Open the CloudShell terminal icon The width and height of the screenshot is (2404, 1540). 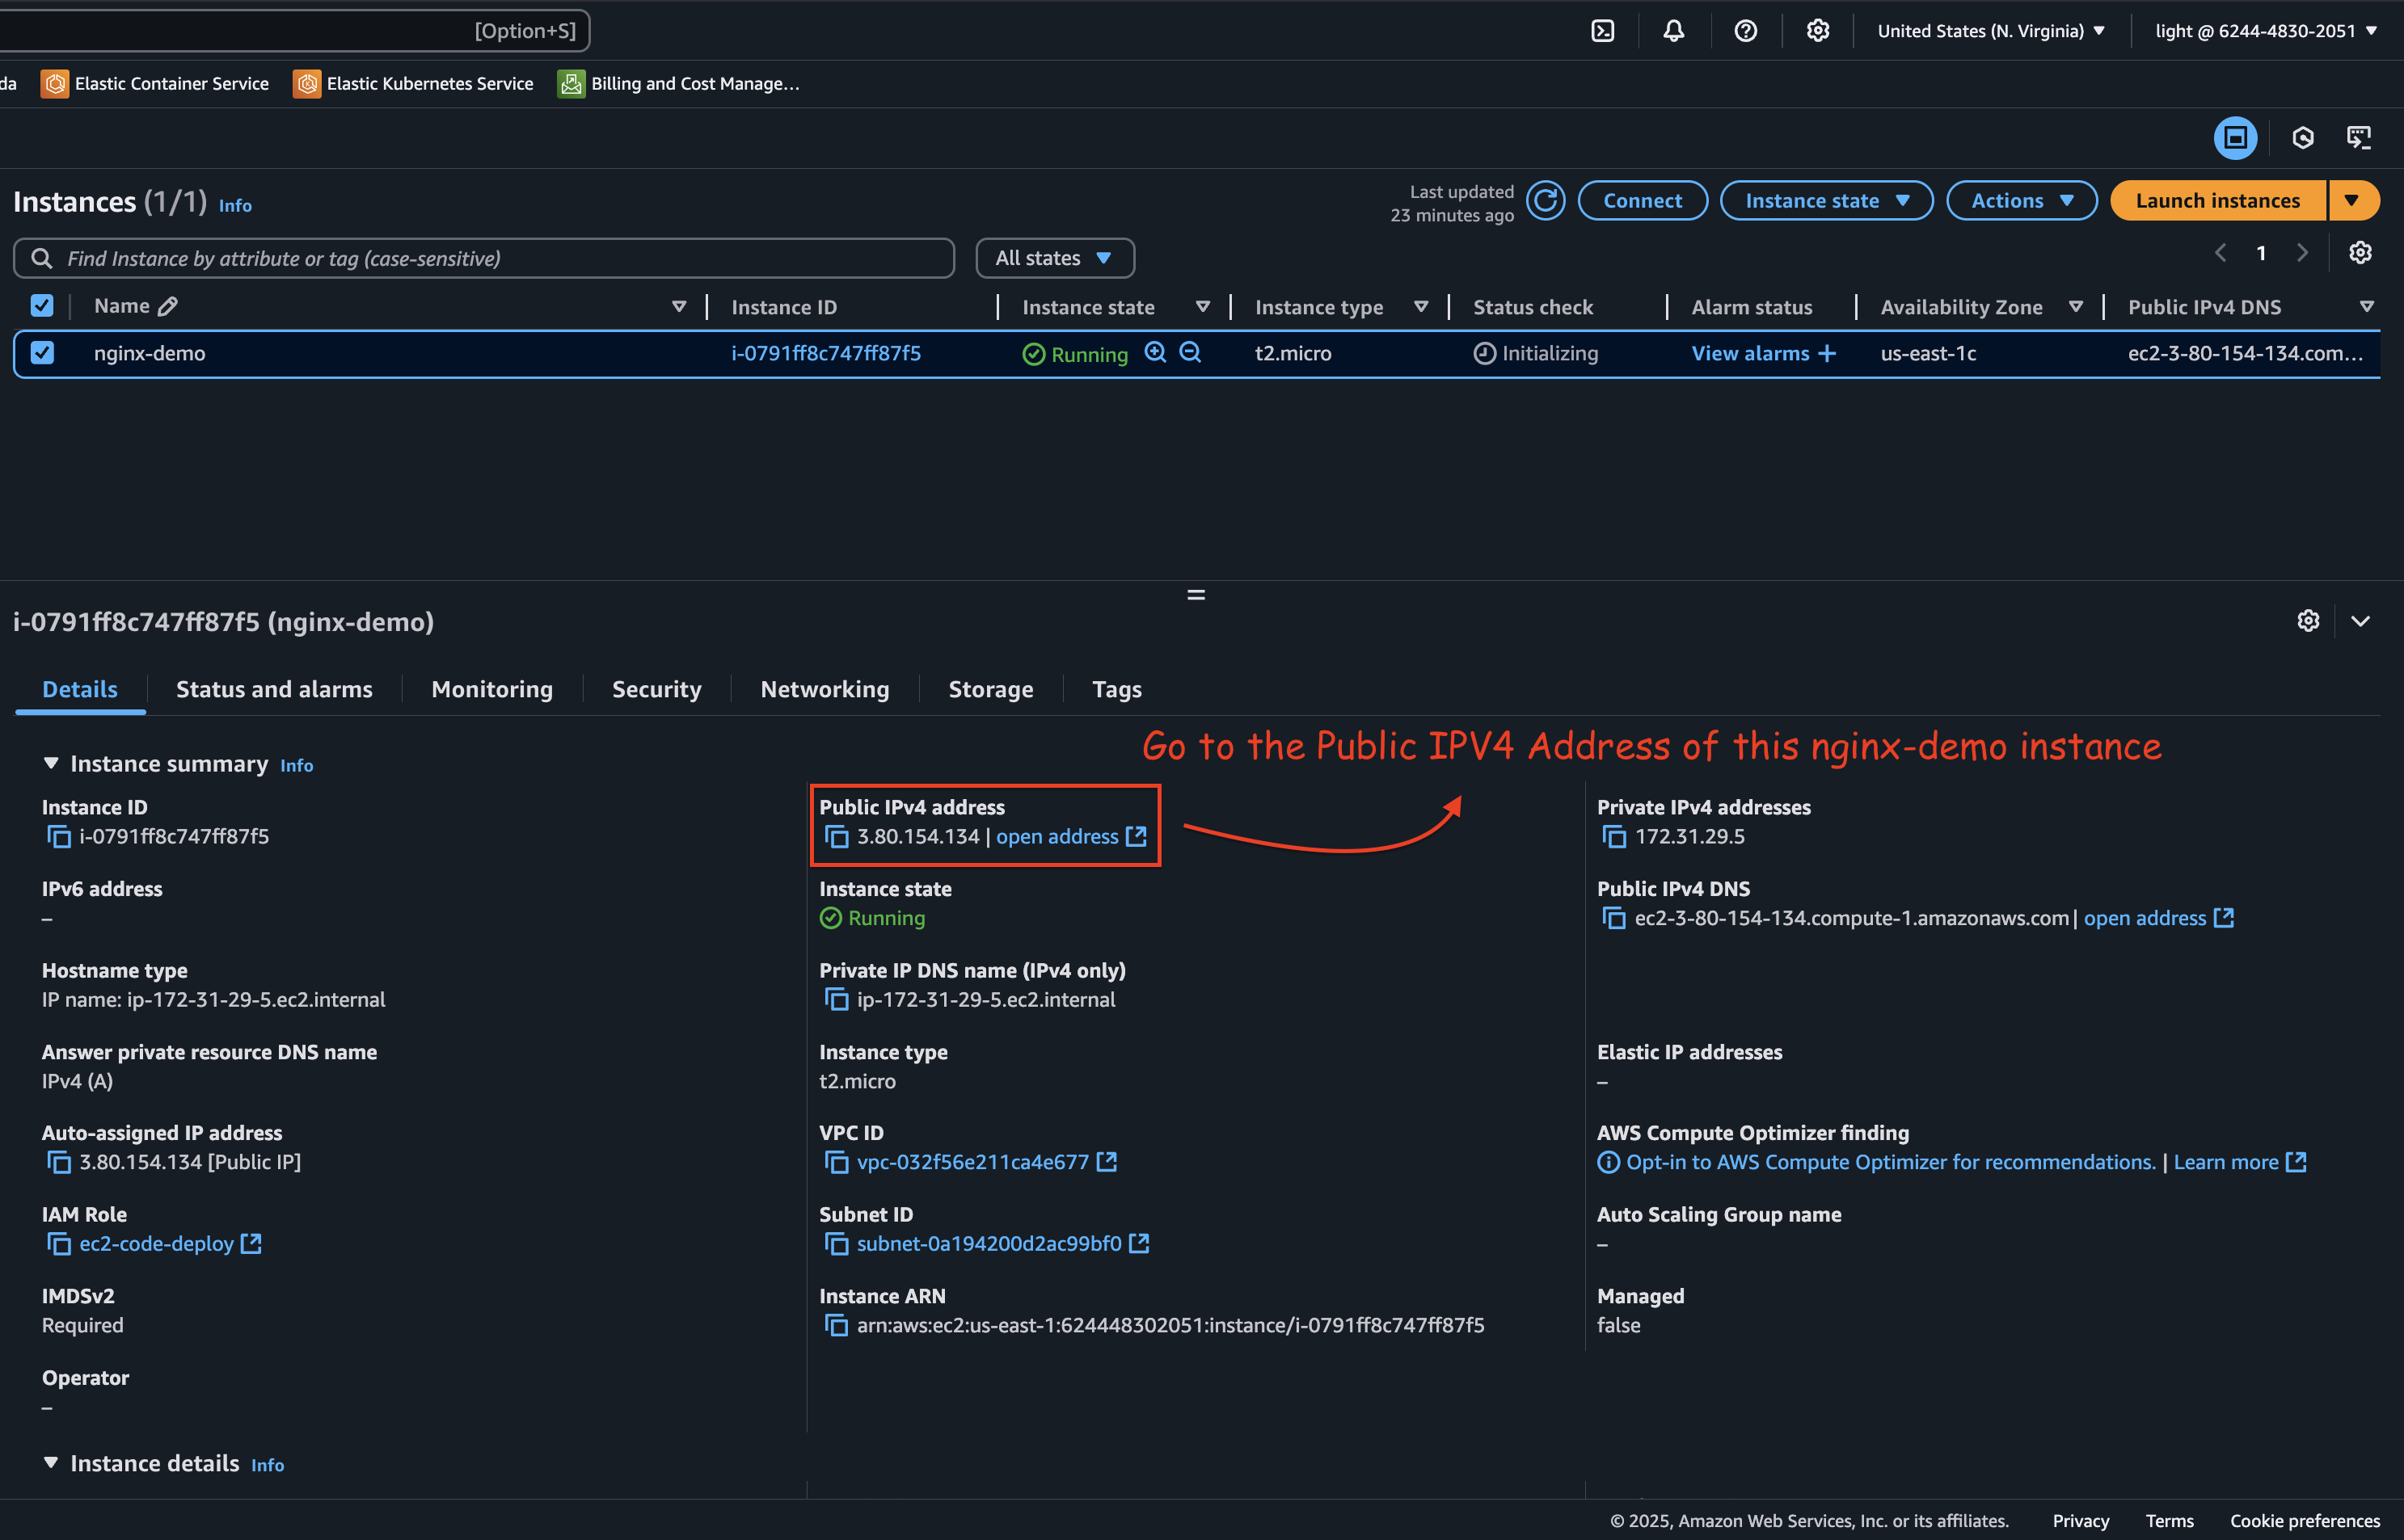[1603, 31]
